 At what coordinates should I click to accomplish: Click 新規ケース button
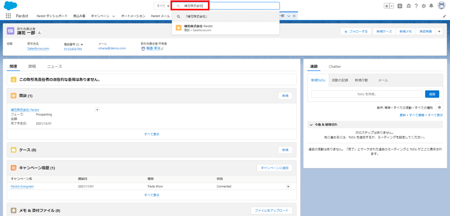(x=384, y=31)
